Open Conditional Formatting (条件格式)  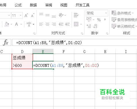point(123,13)
